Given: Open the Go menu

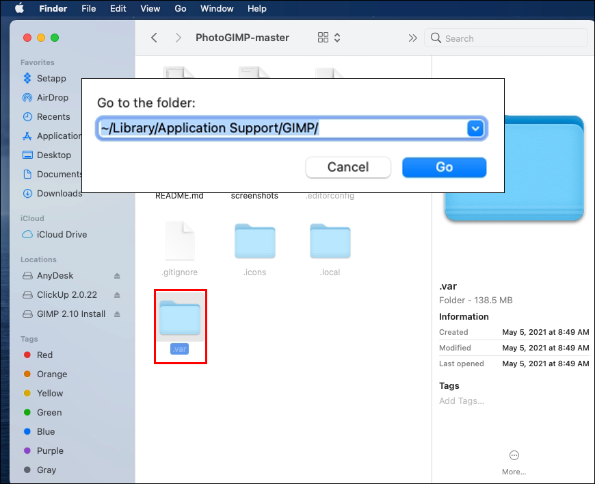Looking at the screenshot, I should pyautogui.click(x=181, y=8).
